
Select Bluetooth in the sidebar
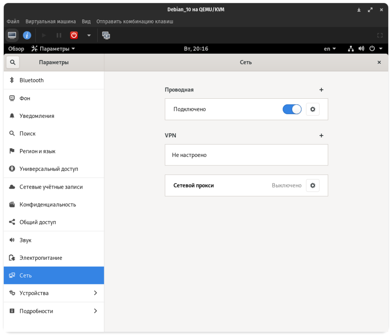(x=54, y=80)
